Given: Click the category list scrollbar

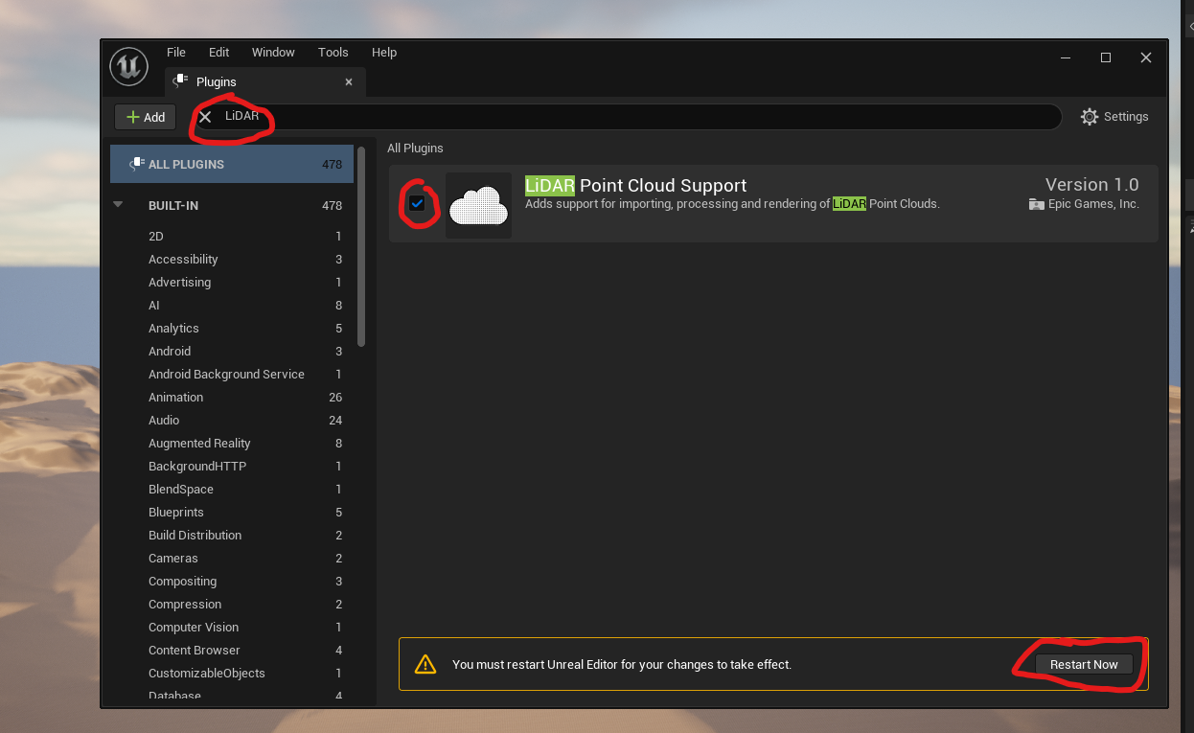Looking at the screenshot, I should (361, 246).
